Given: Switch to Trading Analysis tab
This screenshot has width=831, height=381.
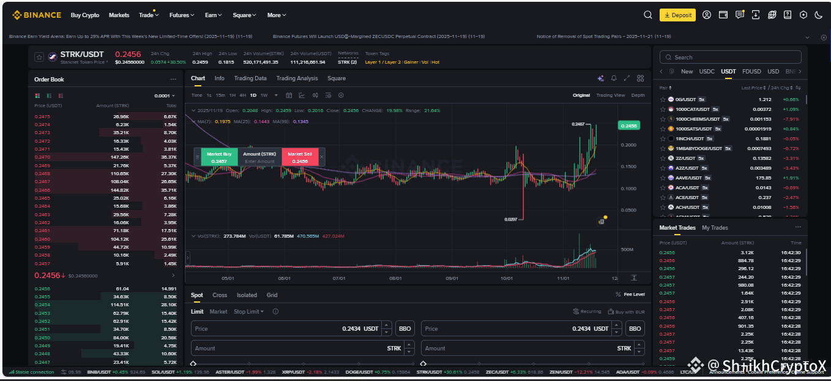Looking at the screenshot, I should click(x=297, y=78).
